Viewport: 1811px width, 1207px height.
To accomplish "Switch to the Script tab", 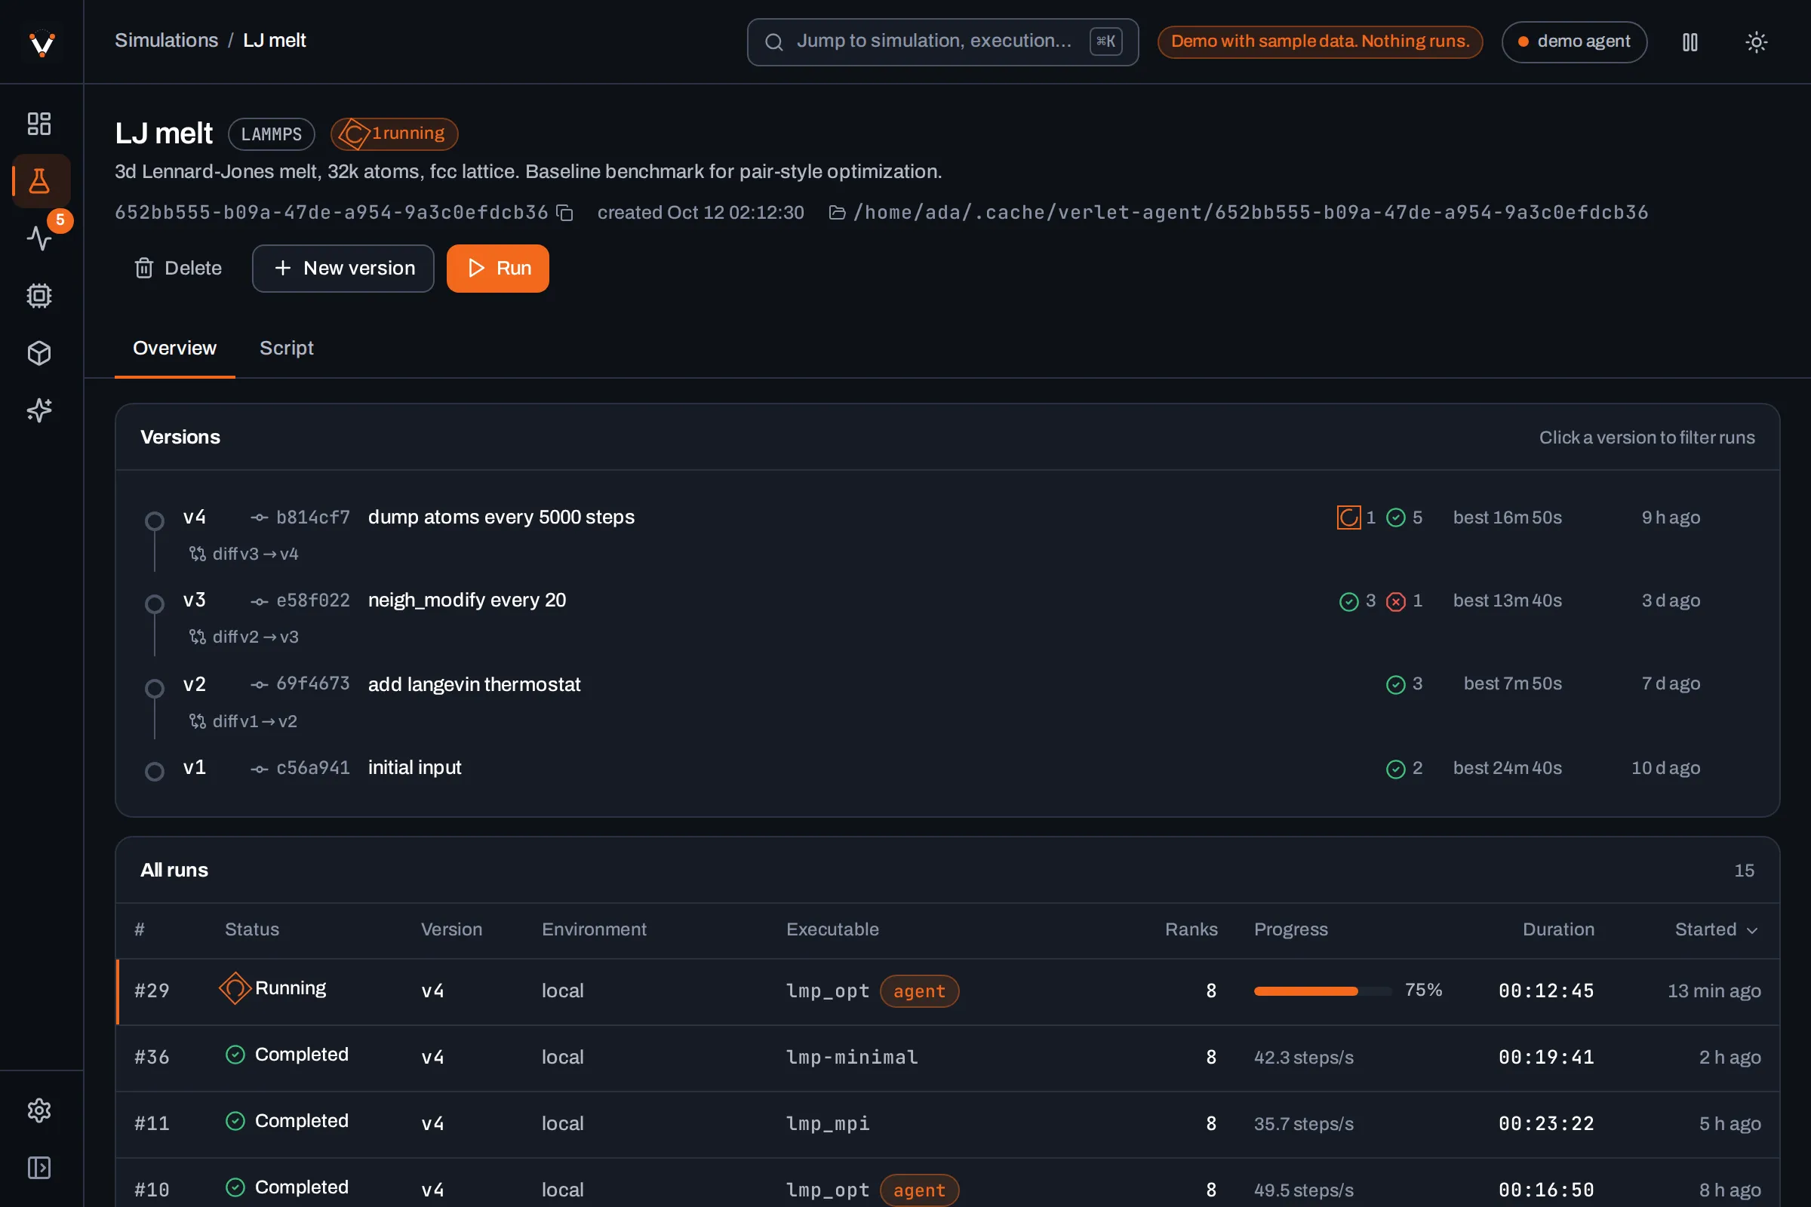I will 287,348.
